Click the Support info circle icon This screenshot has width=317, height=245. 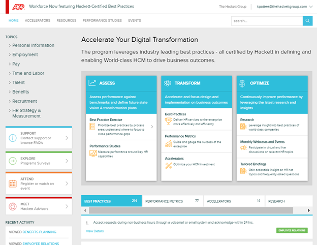click(x=13, y=138)
